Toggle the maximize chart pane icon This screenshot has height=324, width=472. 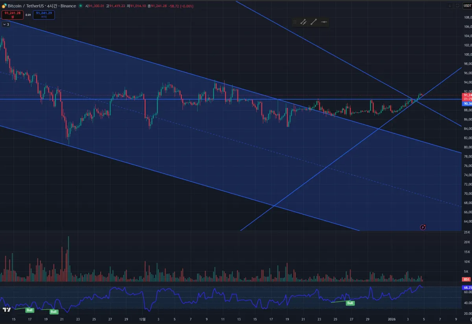click(x=457, y=6)
